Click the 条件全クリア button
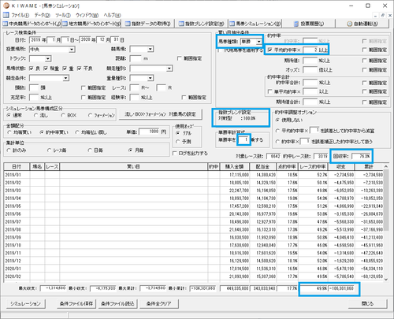Screen dimensions: 394x319 coord(158,303)
